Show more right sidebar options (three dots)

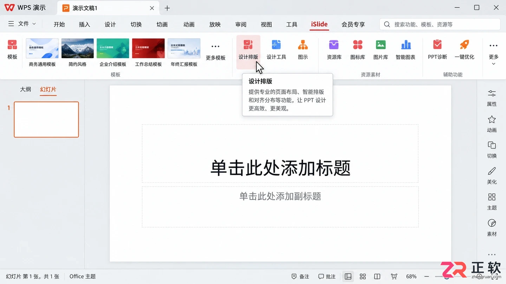pyautogui.click(x=492, y=255)
